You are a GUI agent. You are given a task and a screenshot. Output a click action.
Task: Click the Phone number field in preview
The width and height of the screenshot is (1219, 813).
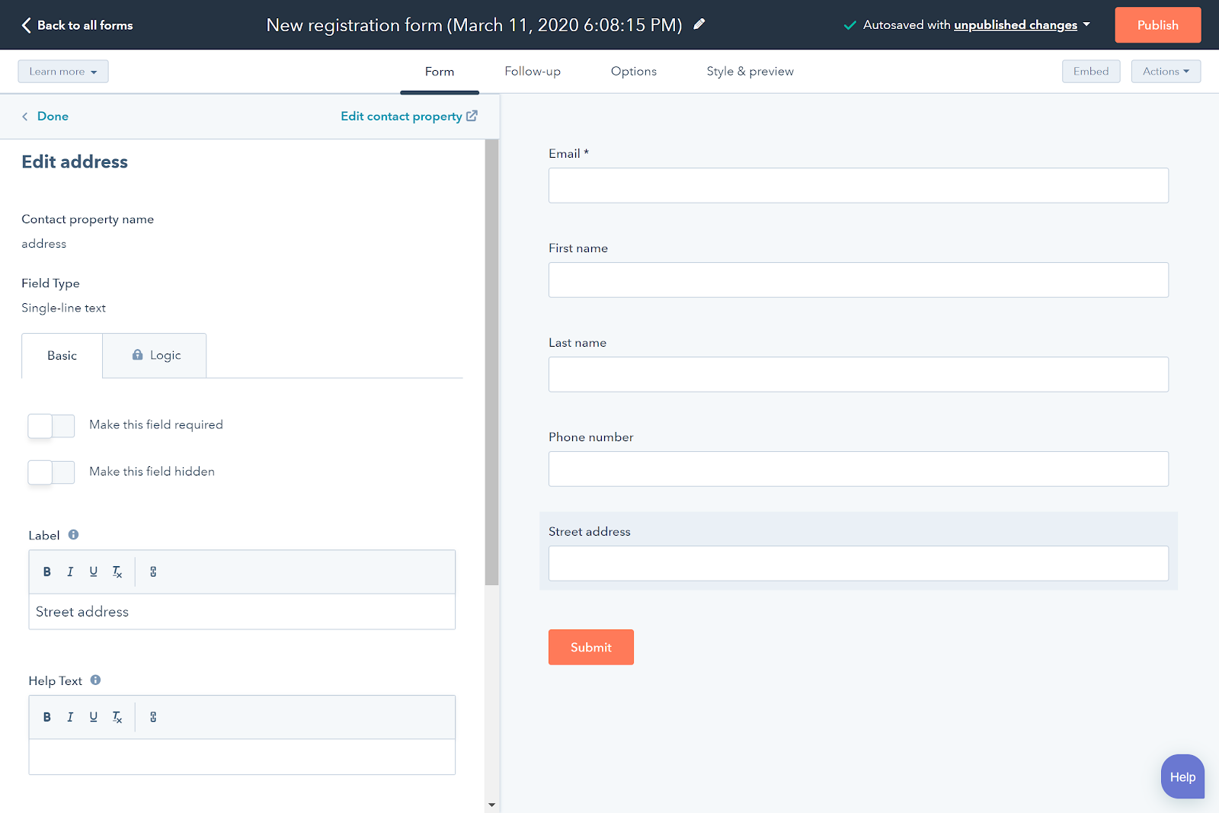(859, 469)
